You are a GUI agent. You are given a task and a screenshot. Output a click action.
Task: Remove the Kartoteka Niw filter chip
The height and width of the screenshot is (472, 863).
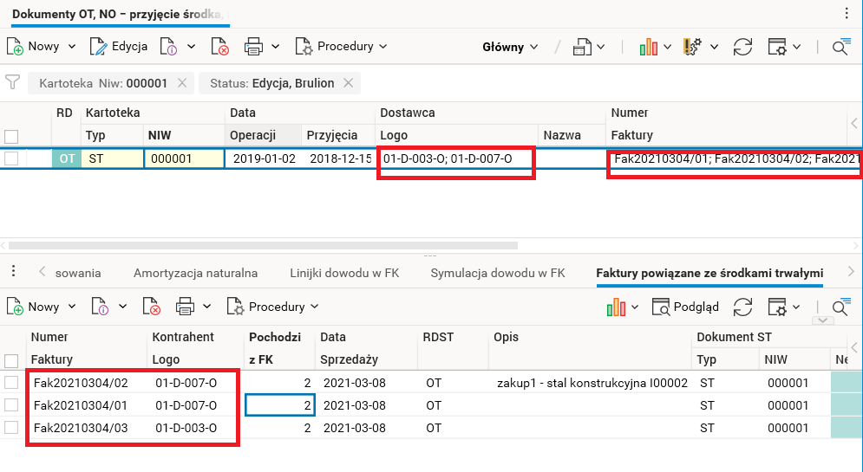coord(182,83)
